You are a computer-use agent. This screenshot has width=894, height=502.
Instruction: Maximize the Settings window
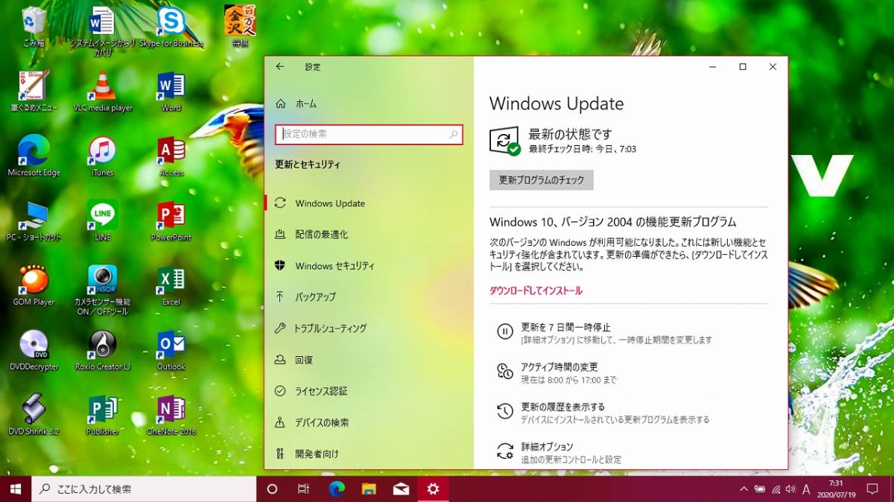(743, 66)
